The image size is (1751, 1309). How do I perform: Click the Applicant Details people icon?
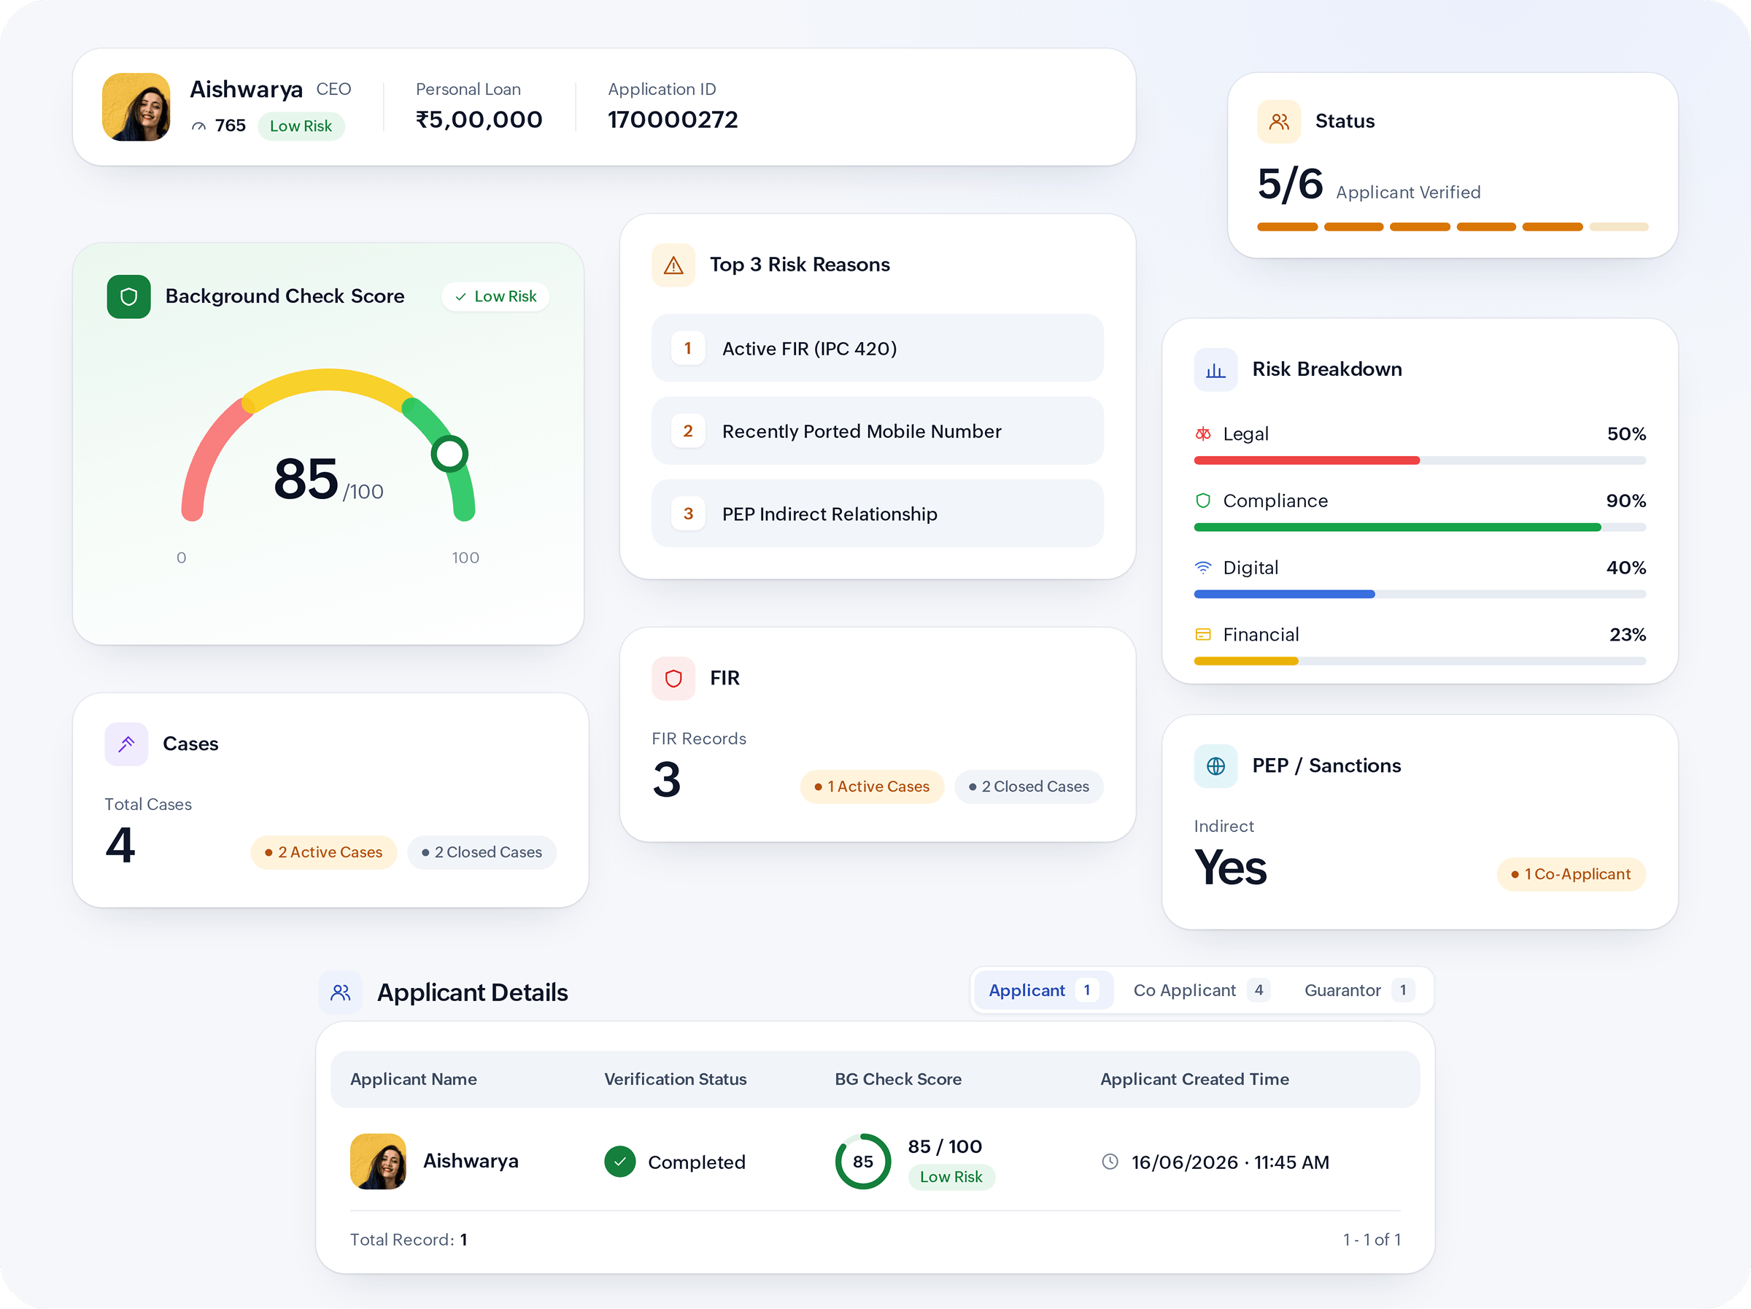point(341,992)
